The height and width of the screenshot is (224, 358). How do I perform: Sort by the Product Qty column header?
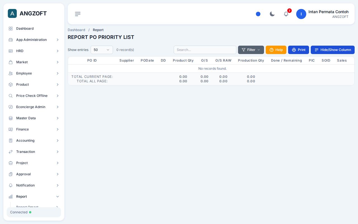(183, 60)
